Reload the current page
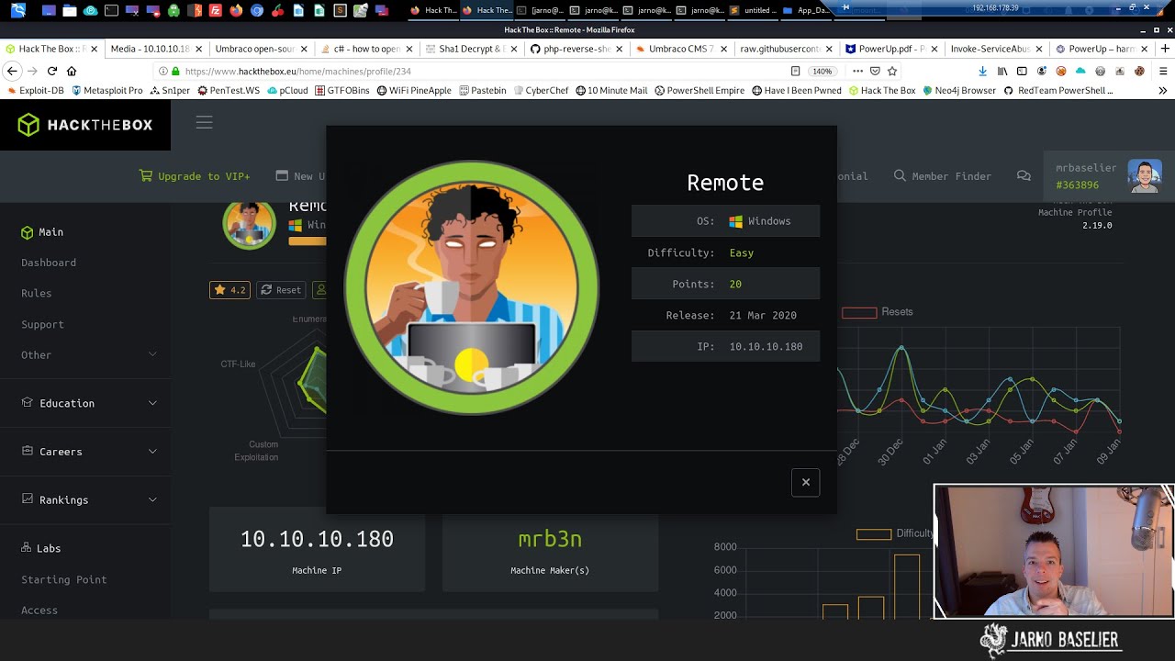Screen dimensions: 1175x661 [52, 71]
